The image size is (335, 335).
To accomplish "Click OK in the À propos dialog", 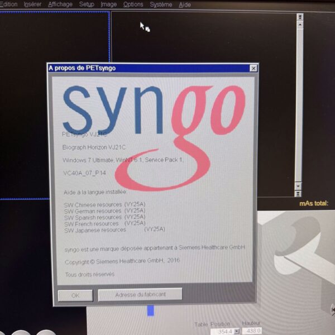I will tap(75, 295).
